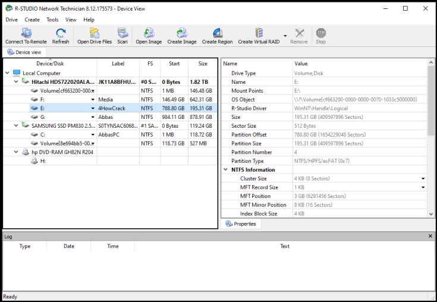This screenshot has width=437, height=302.
Task: Open the dropdown arrow on the C: row
Action: (x=93, y=134)
